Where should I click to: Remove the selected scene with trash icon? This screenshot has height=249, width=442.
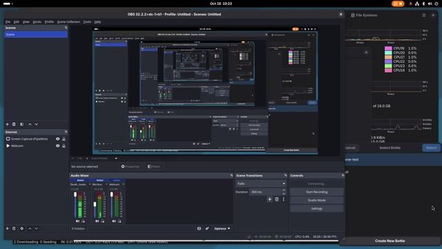coord(14,124)
